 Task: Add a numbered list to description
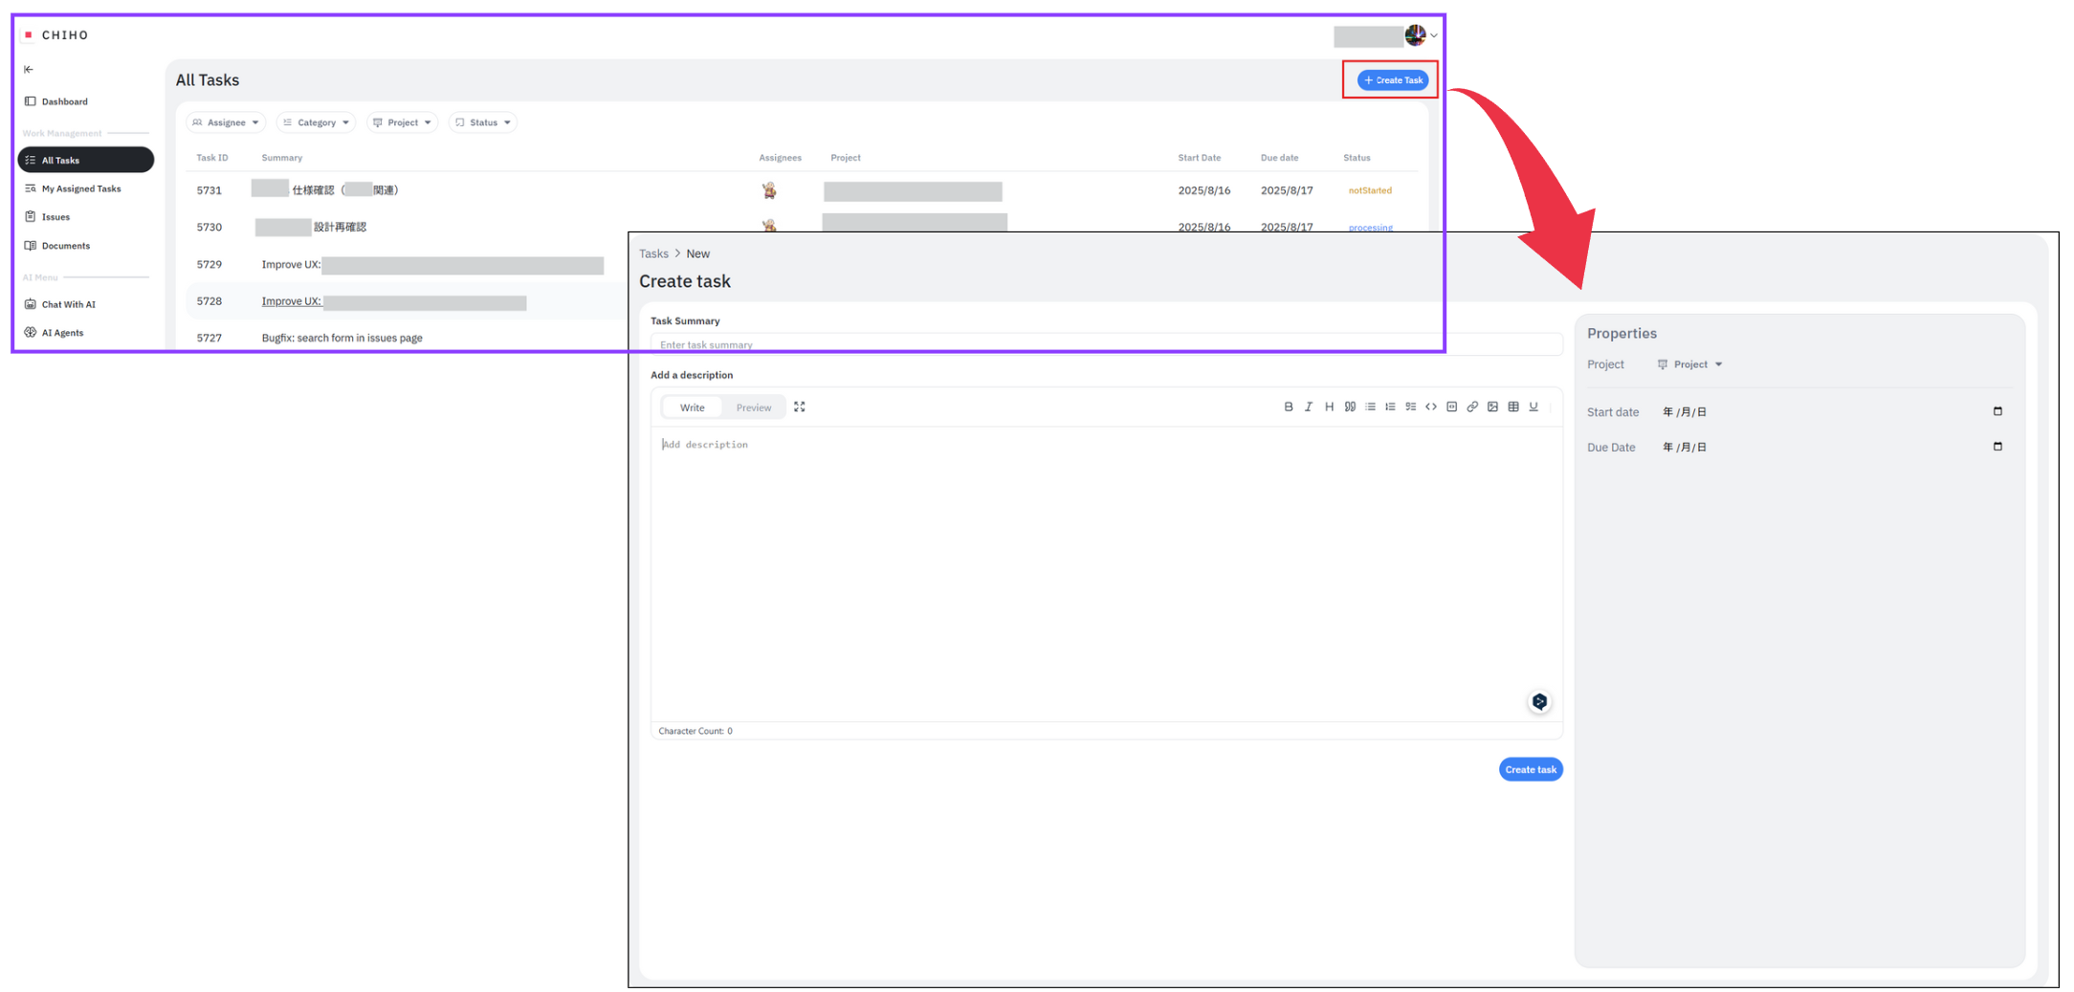1390,408
